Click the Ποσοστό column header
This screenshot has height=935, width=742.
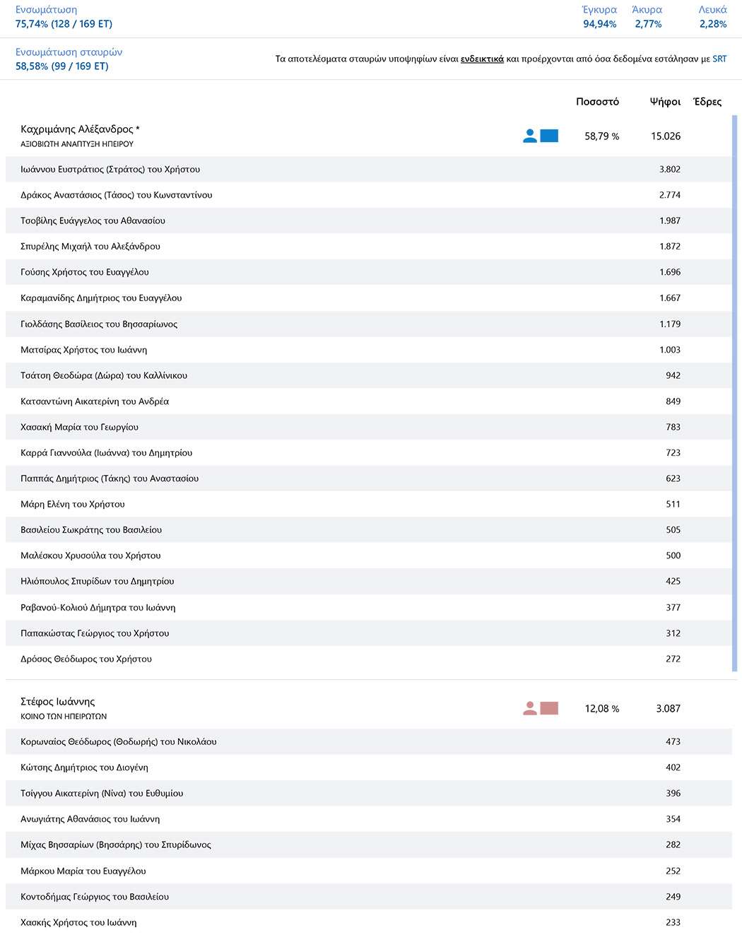point(597,102)
